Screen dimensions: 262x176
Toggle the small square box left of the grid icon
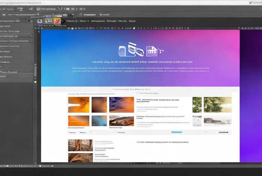(x=40, y=21)
